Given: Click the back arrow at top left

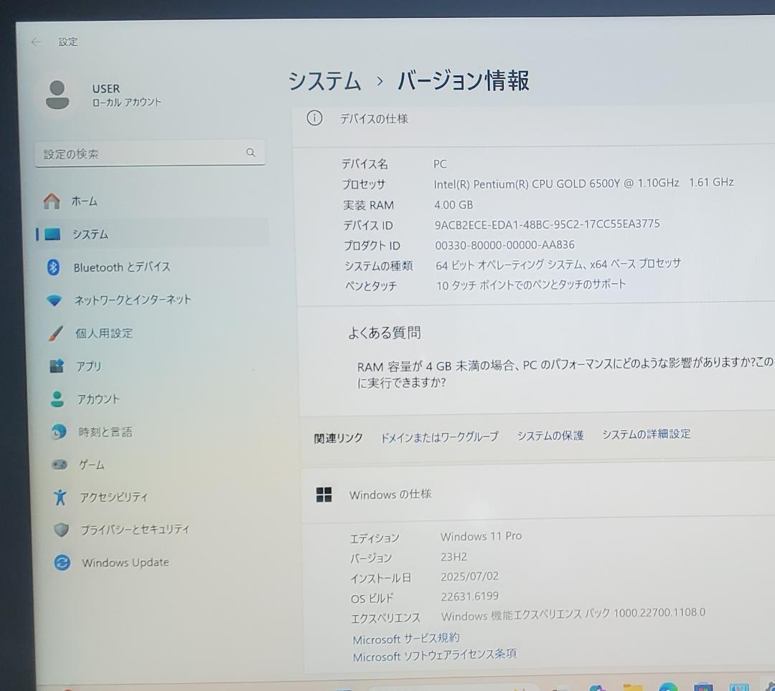Looking at the screenshot, I should (x=36, y=42).
